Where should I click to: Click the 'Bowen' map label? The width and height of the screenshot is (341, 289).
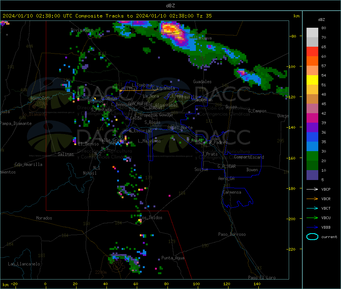click(252, 169)
